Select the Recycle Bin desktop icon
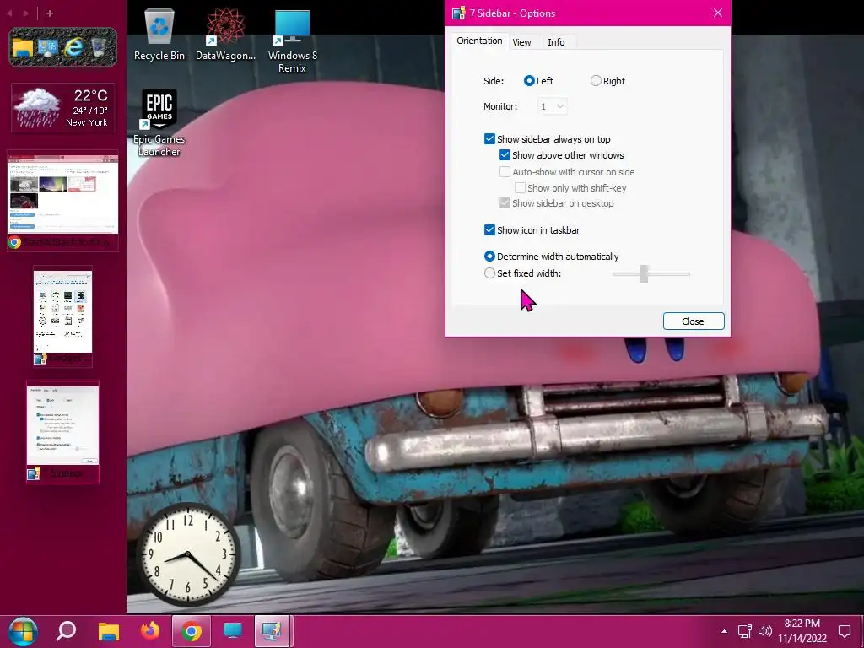Screen dimensions: 864x648 pyautogui.click(x=159, y=35)
